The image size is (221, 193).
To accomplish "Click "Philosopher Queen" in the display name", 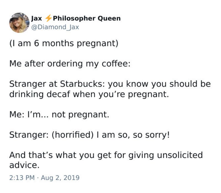I will [x=87, y=18].
